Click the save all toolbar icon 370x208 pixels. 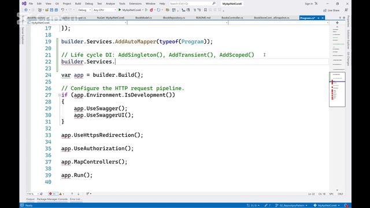[x=56, y=10]
